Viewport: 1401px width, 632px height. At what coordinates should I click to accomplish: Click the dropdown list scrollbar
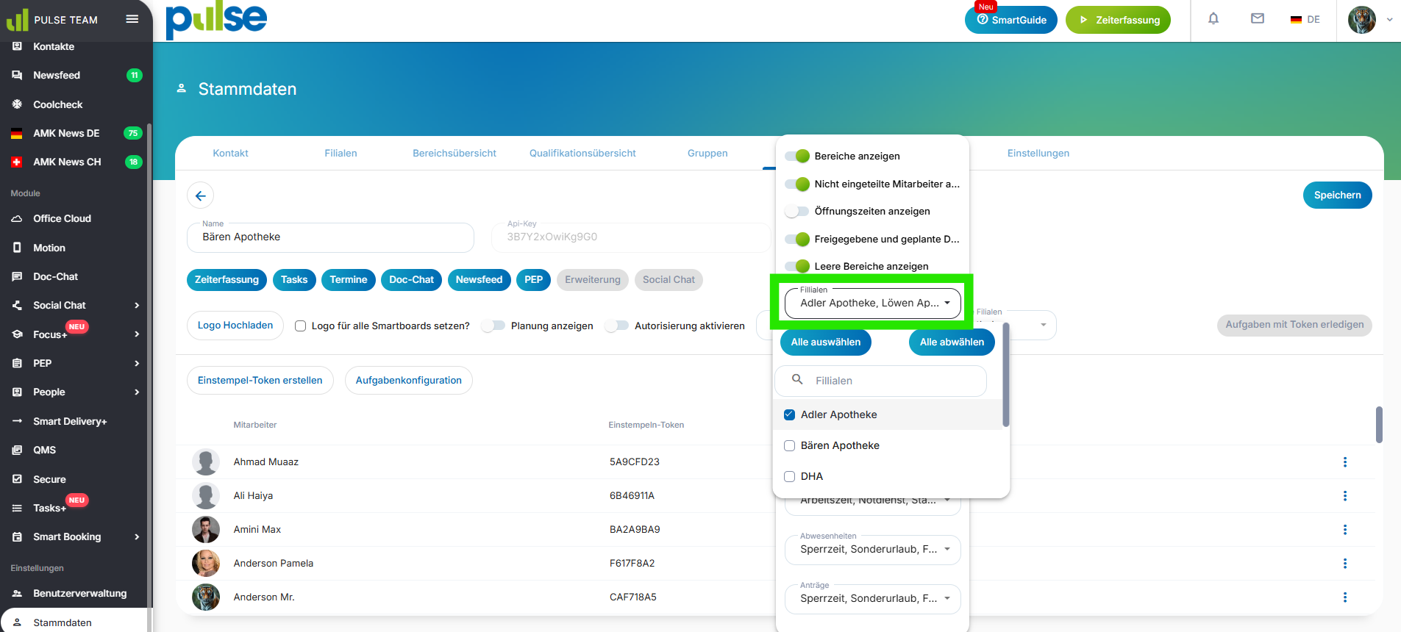(x=1006, y=375)
